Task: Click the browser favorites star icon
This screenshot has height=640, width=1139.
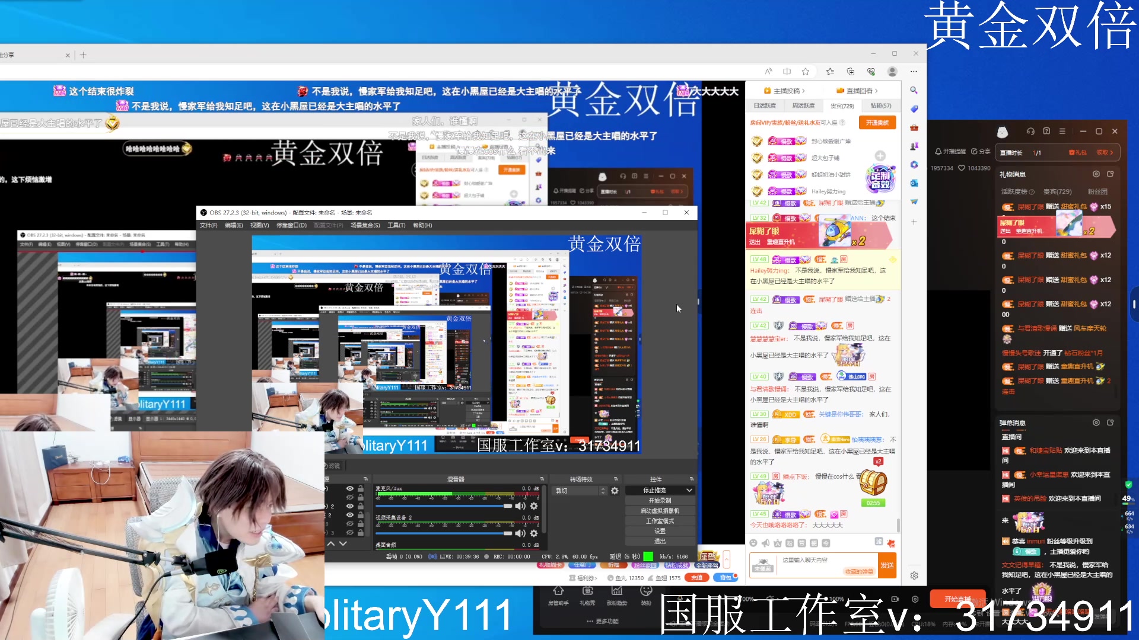Action: (x=805, y=71)
